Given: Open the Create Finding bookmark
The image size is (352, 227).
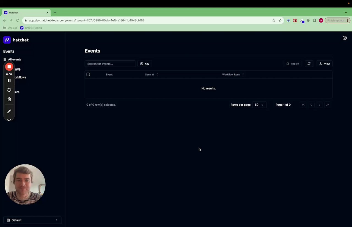Looking at the screenshot, I should point(31,28).
